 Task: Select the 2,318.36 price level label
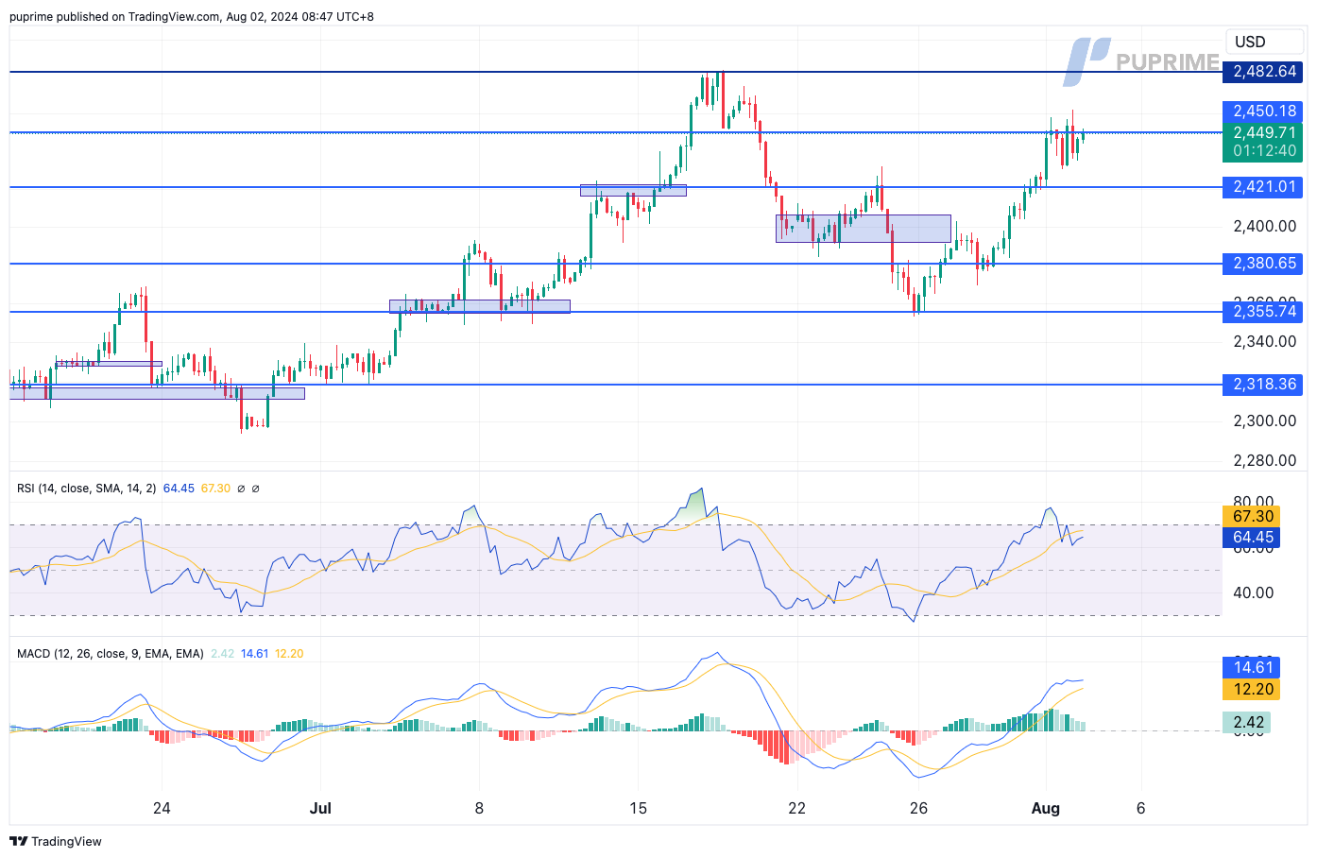[1262, 385]
